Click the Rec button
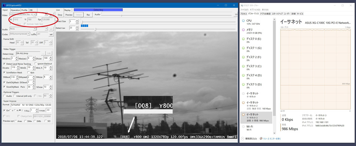Viewport: 356px width, 146px height. coord(88,15)
